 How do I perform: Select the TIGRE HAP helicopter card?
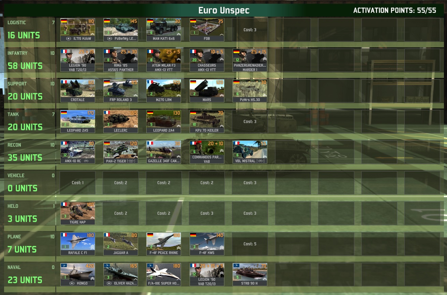pyautogui.click(x=77, y=213)
